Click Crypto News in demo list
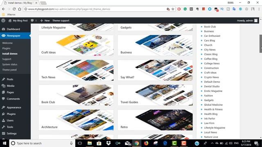This screenshot has width=262, height=147. (211, 77)
